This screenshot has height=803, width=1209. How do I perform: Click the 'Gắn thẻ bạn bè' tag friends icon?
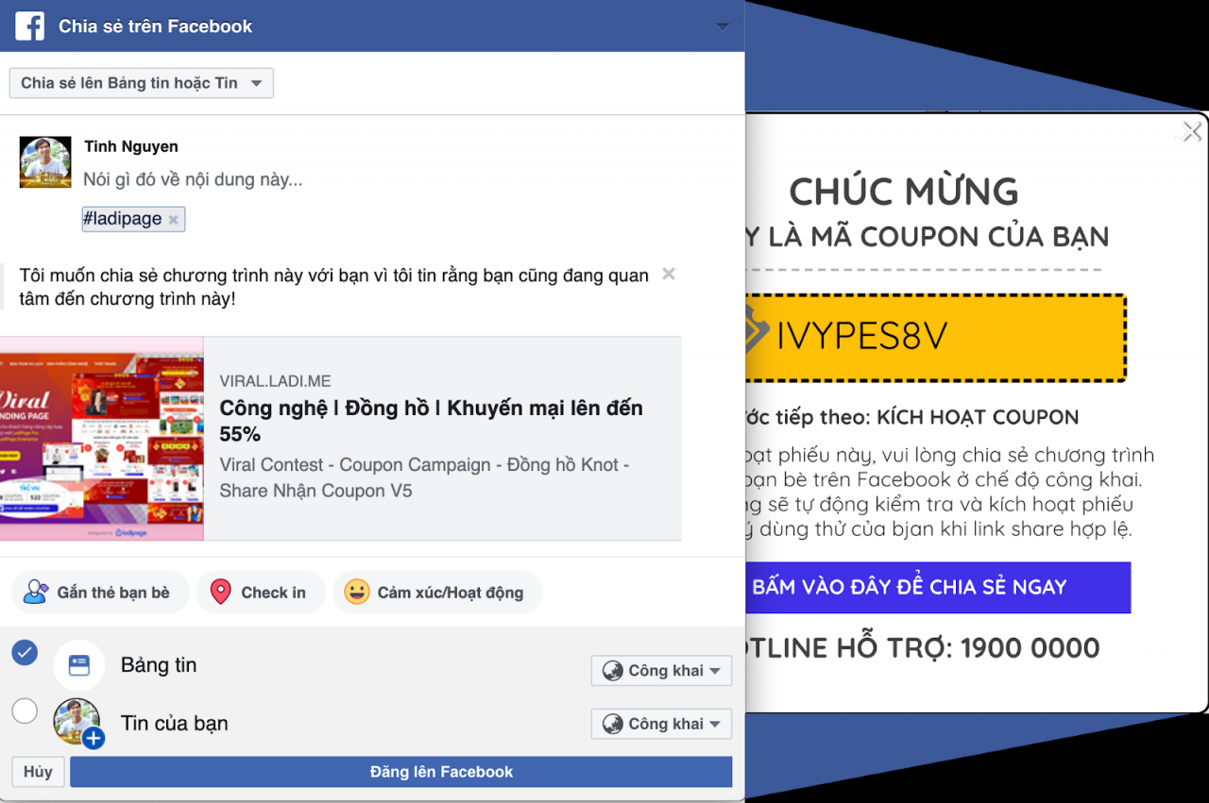36,593
